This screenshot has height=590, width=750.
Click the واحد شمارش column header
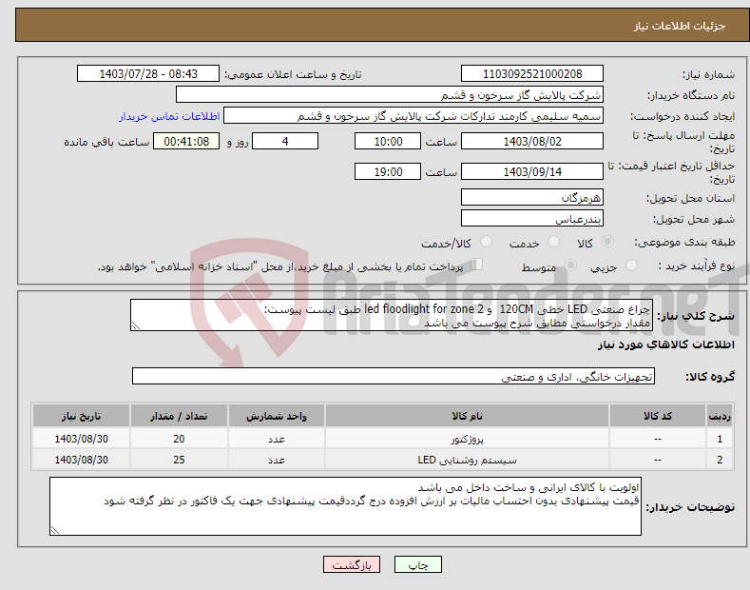point(277,416)
